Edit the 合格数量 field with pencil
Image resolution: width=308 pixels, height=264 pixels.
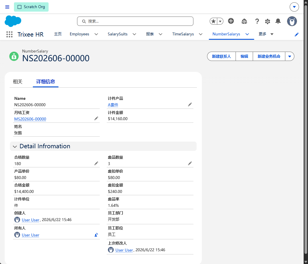coord(96,163)
